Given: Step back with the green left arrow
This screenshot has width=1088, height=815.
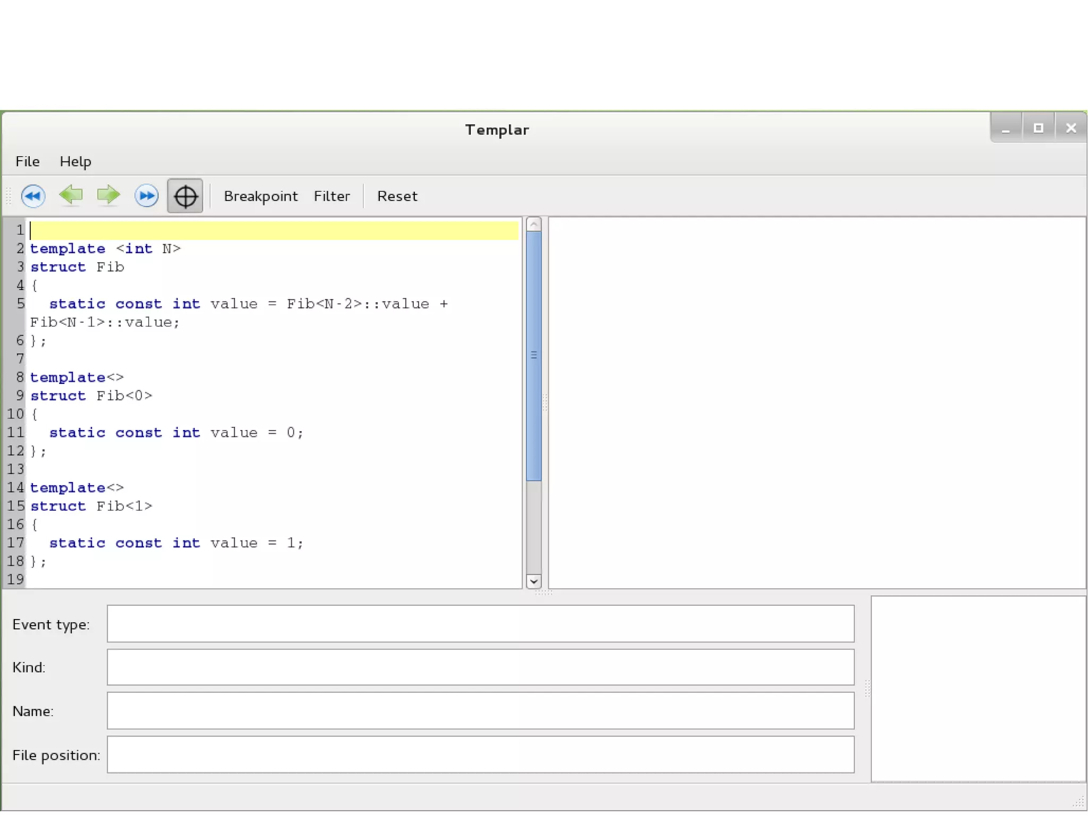Looking at the screenshot, I should pyautogui.click(x=71, y=195).
